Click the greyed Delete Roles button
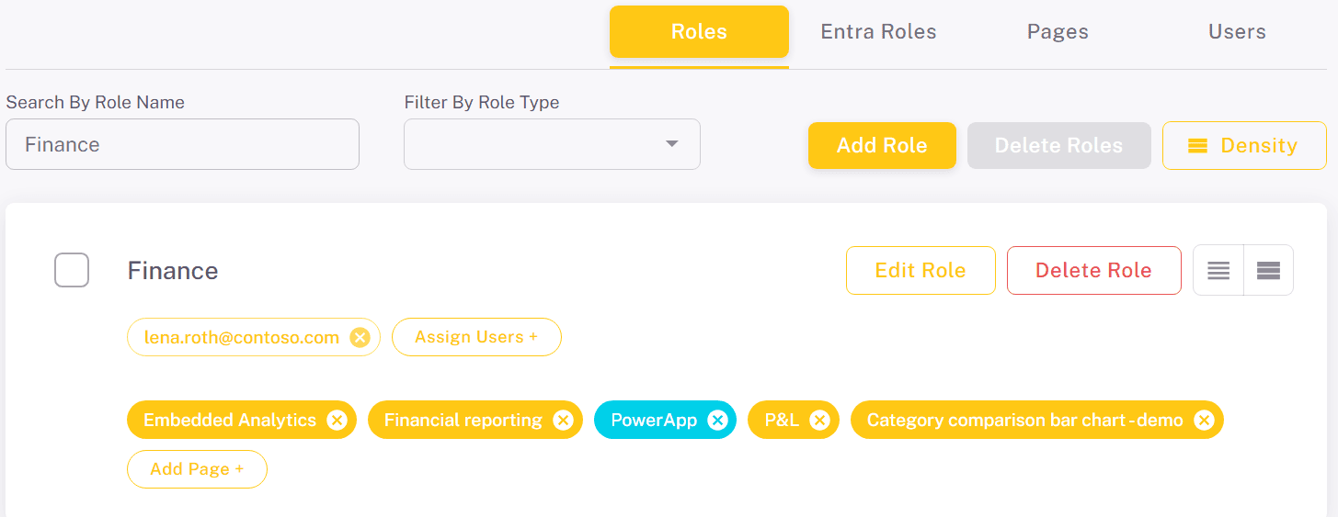 click(x=1058, y=145)
